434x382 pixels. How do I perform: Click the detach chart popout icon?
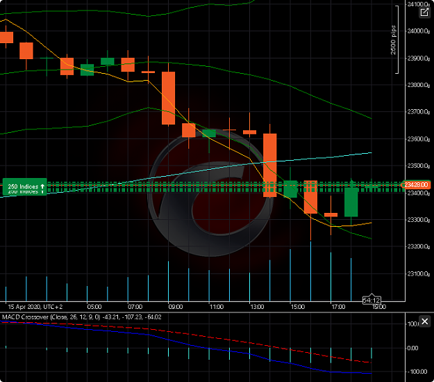424,13
